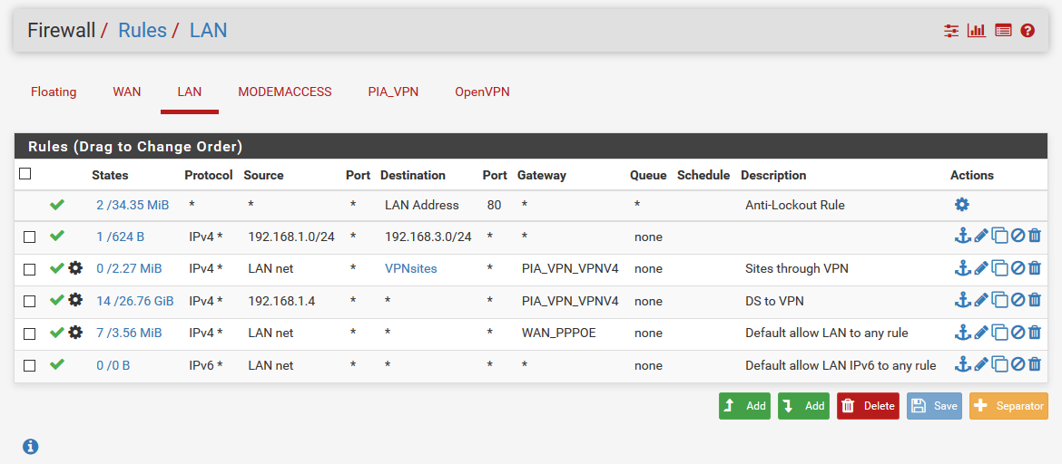
Task: Add a Separator with orange button
Action: [1008, 406]
